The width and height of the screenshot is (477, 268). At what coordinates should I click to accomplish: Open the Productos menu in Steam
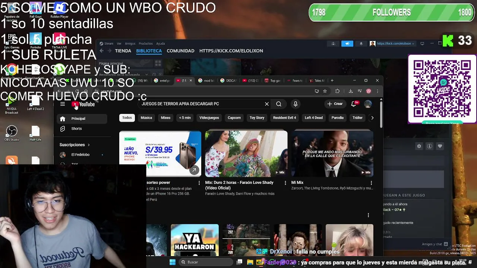[x=146, y=44]
